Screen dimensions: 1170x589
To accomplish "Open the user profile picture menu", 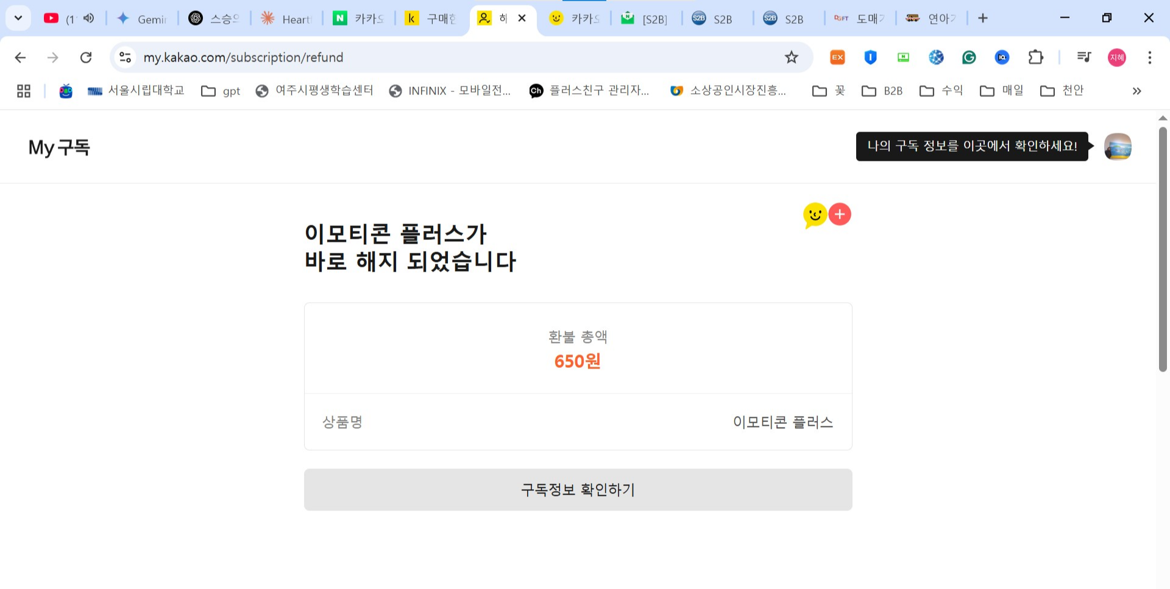I will pos(1118,147).
